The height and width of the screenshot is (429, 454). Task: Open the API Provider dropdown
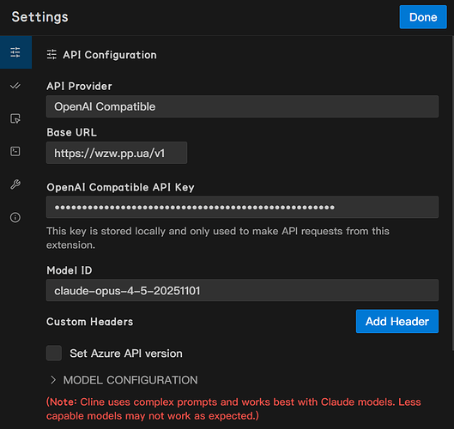click(242, 106)
